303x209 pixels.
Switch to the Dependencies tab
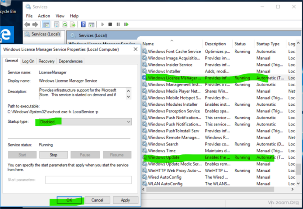[x=70, y=61]
